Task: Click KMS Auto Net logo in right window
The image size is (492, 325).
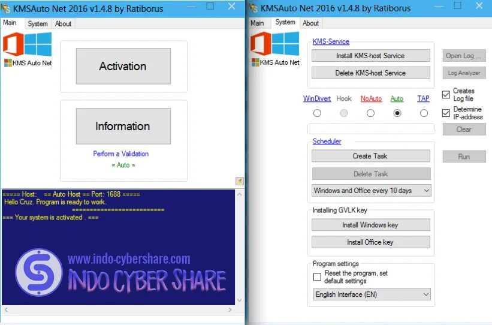Action: [x=275, y=49]
